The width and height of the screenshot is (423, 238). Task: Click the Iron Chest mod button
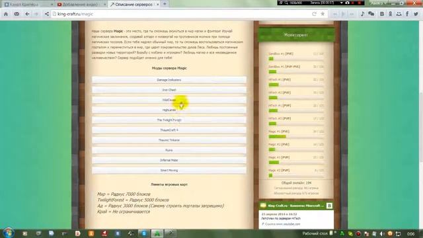[169, 90]
